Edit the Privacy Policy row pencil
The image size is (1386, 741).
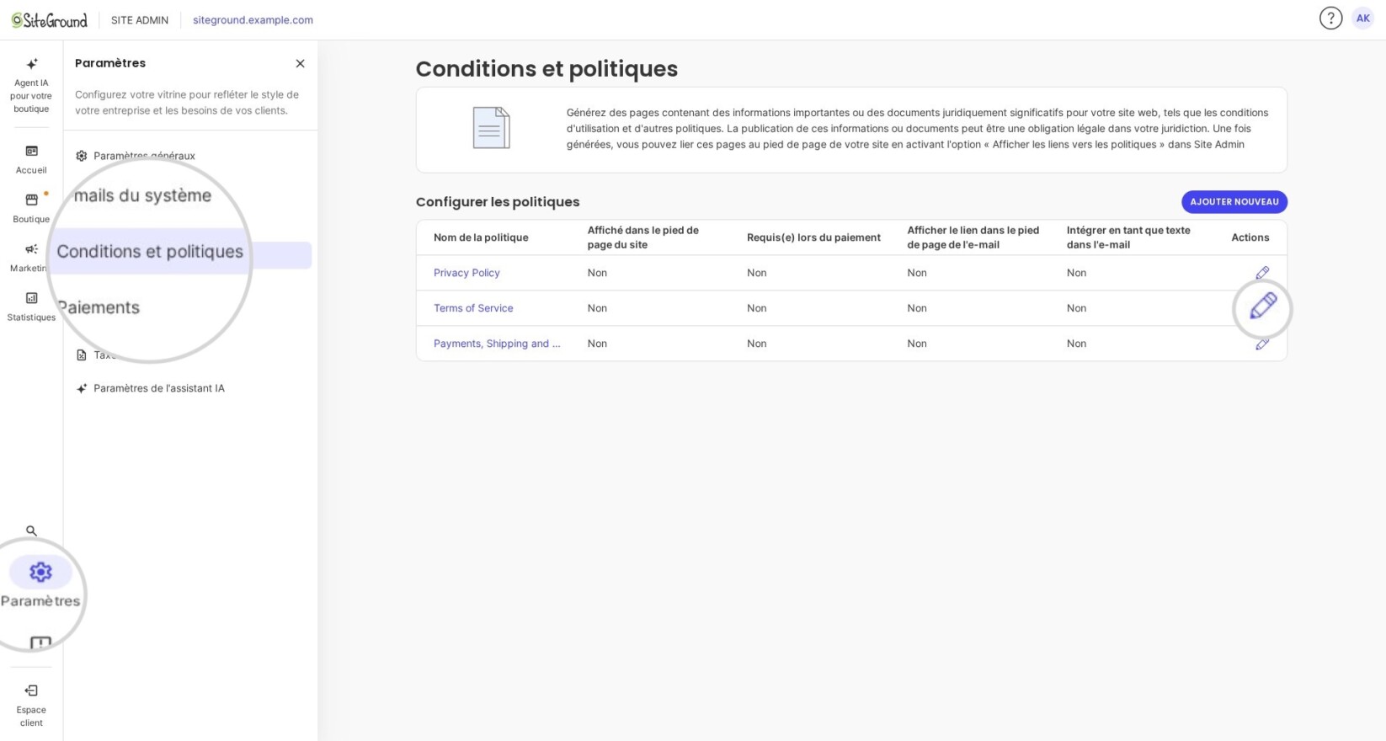tap(1261, 273)
